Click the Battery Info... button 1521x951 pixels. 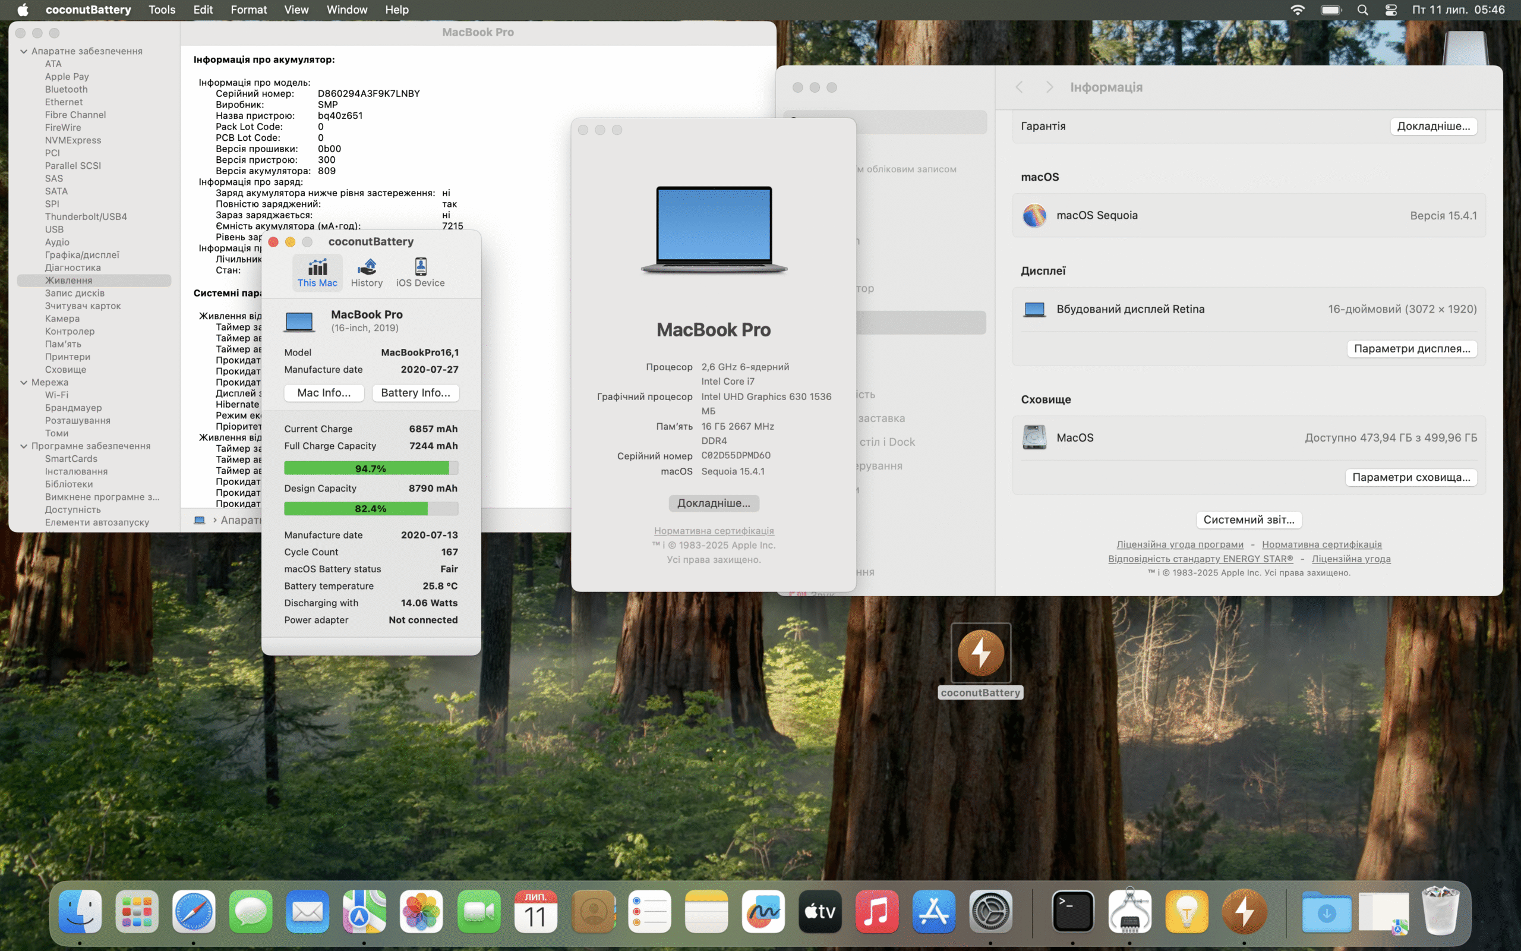tap(415, 392)
